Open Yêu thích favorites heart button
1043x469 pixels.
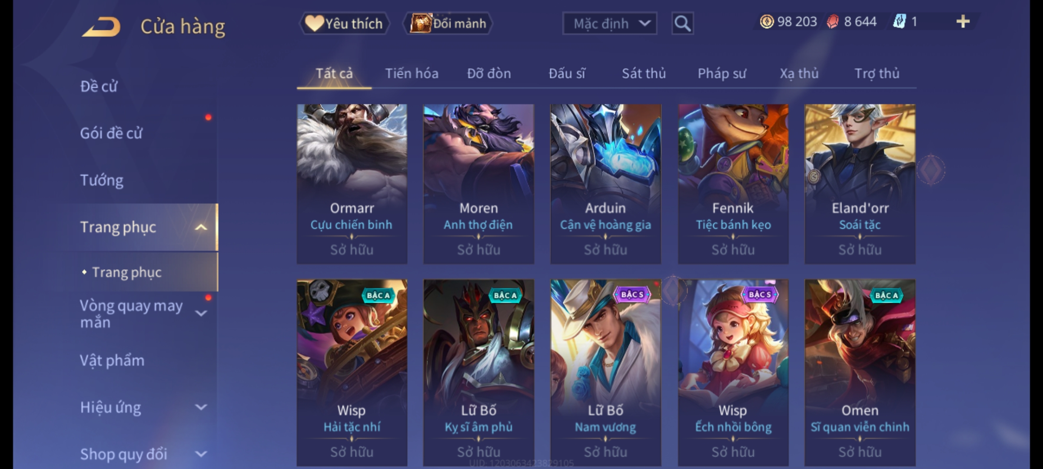344,23
